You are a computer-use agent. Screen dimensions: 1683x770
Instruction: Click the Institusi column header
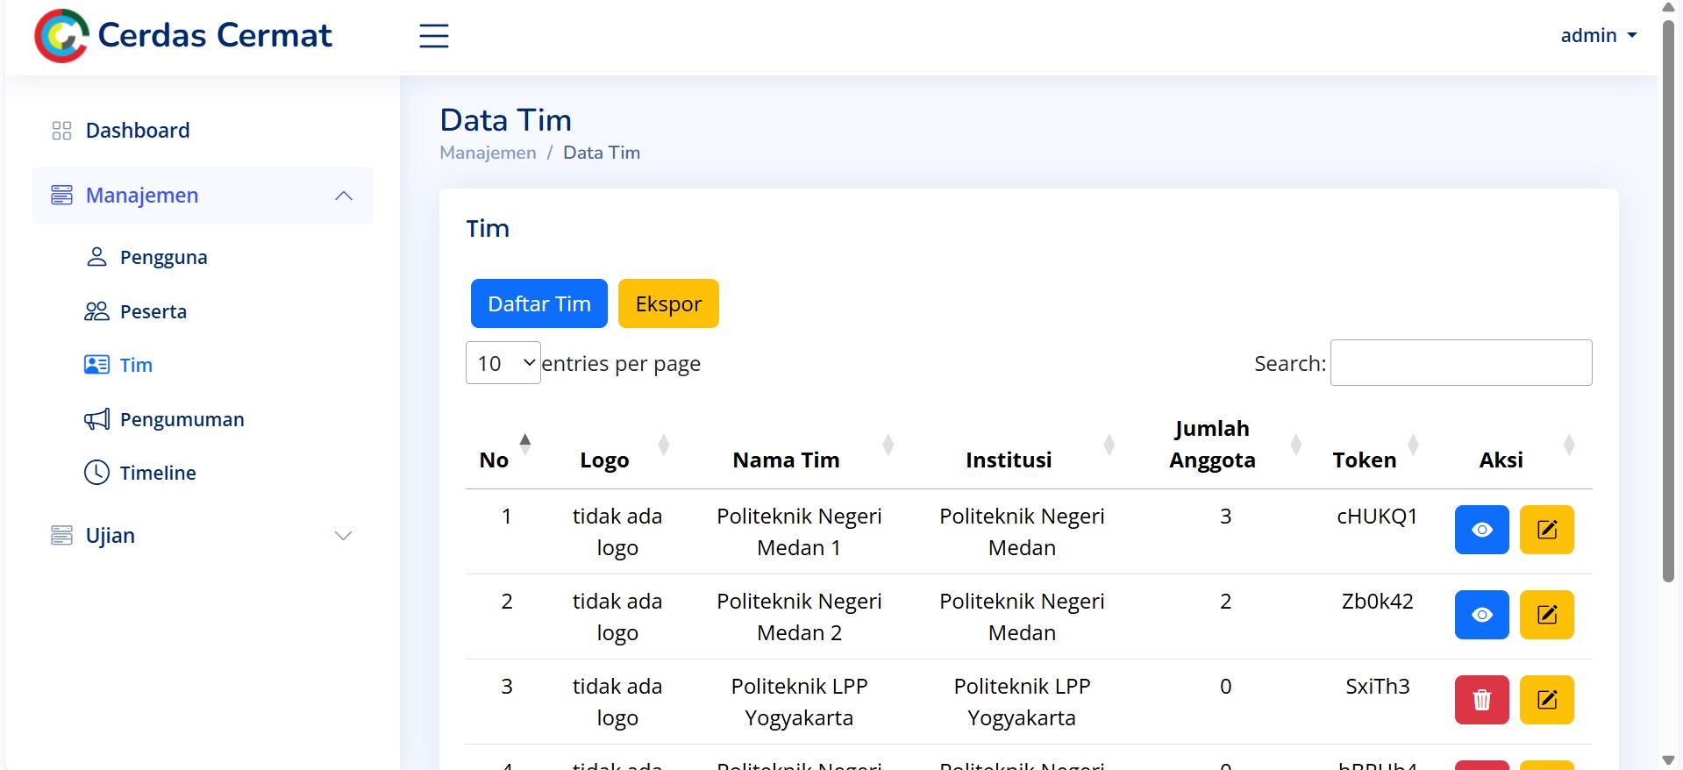point(1009,460)
